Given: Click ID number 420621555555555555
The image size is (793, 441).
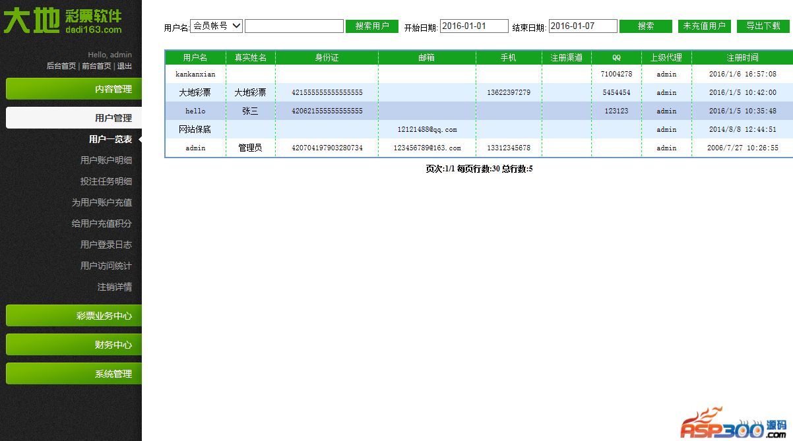Looking at the screenshot, I should click(x=327, y=111).
